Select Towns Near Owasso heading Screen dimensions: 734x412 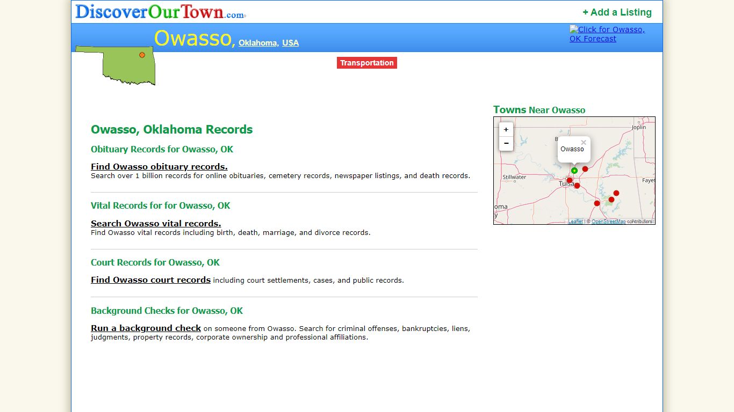(x=539, y=110)
